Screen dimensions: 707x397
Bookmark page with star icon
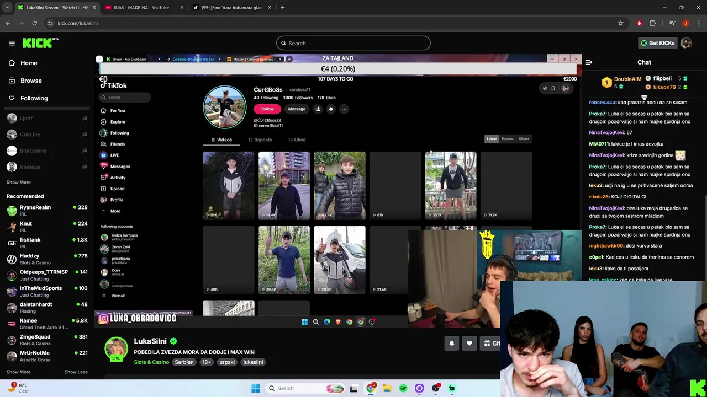(x=621, y=23)
